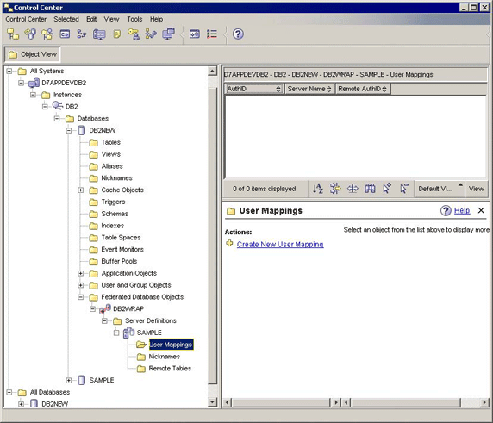Screen dimensions: 493x423
Task: Open the View menu in menu bar
Action: click(112, 19)
